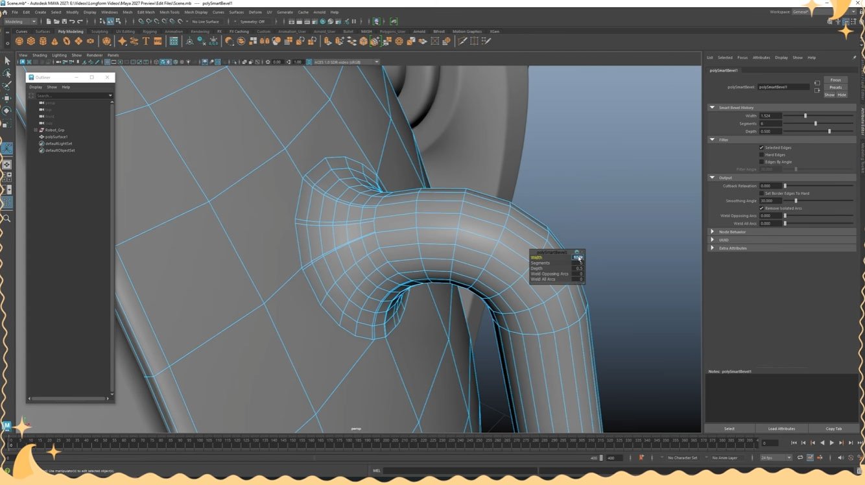Click the Presets button
Image resolution: width=865 pixels, height=485 pixels.
(836, 88)
